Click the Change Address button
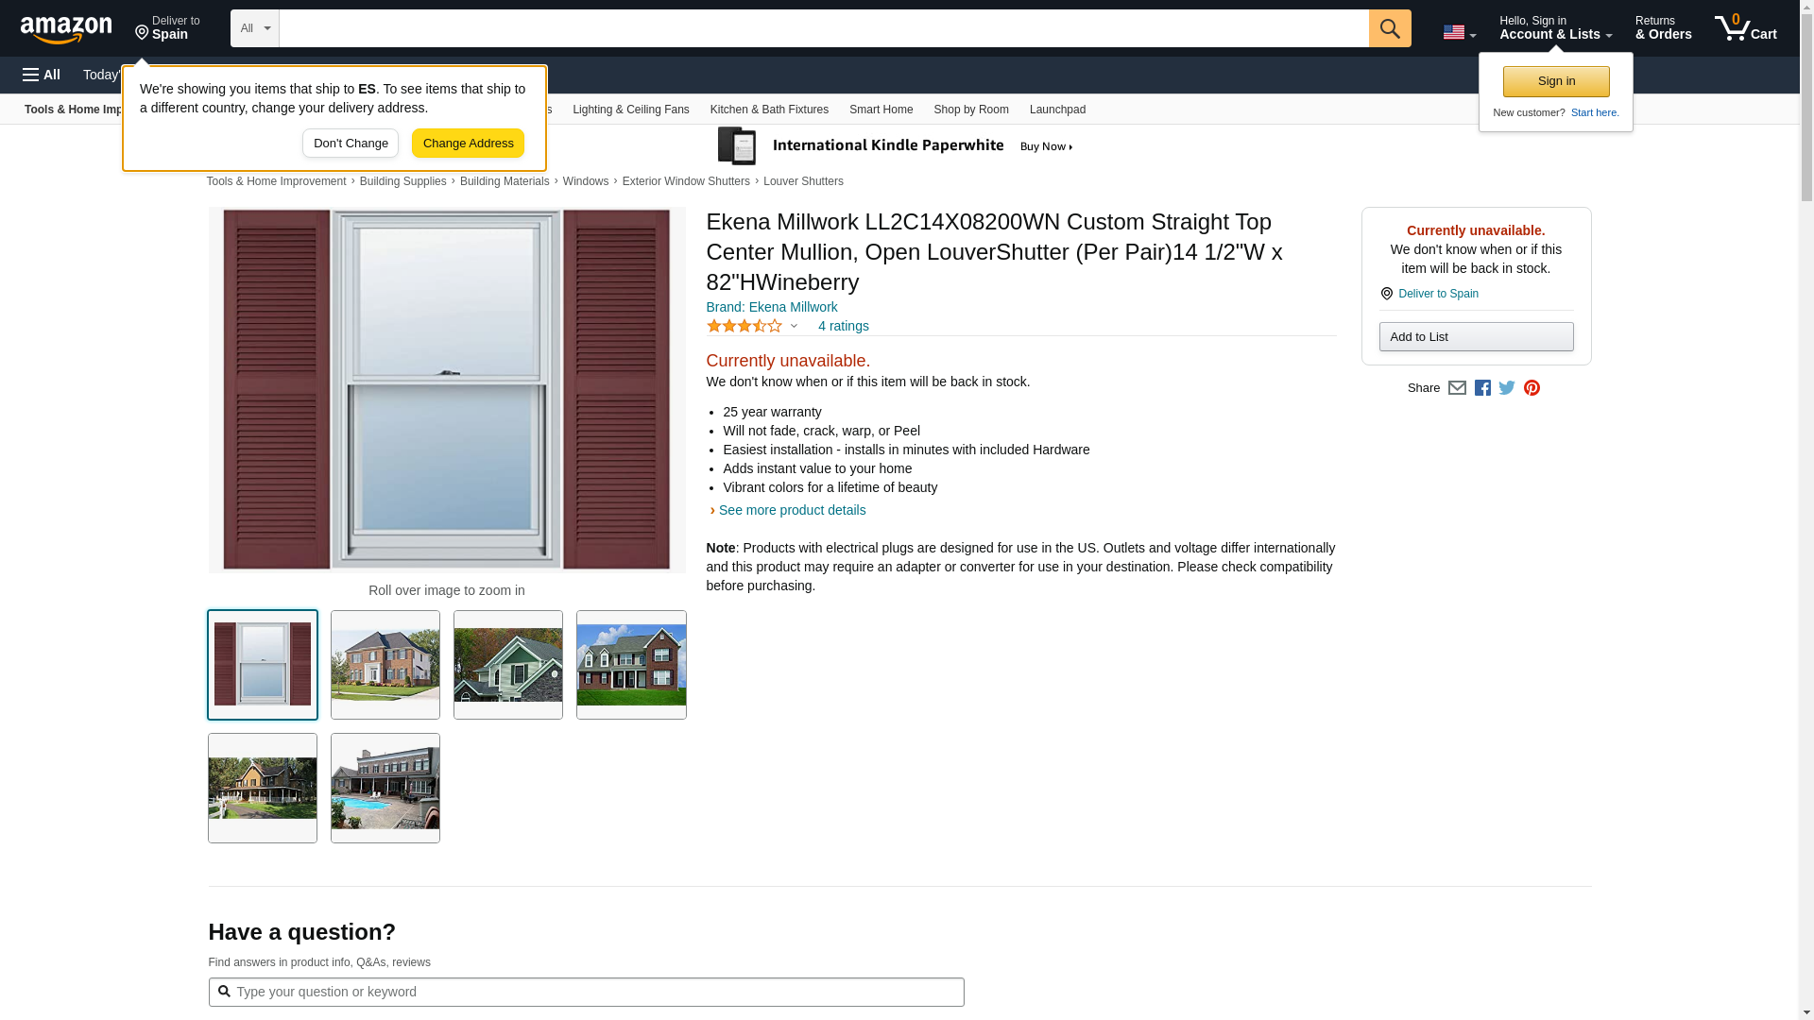The width and height of the screenshot is (1814, 1020). pos(468,144)
